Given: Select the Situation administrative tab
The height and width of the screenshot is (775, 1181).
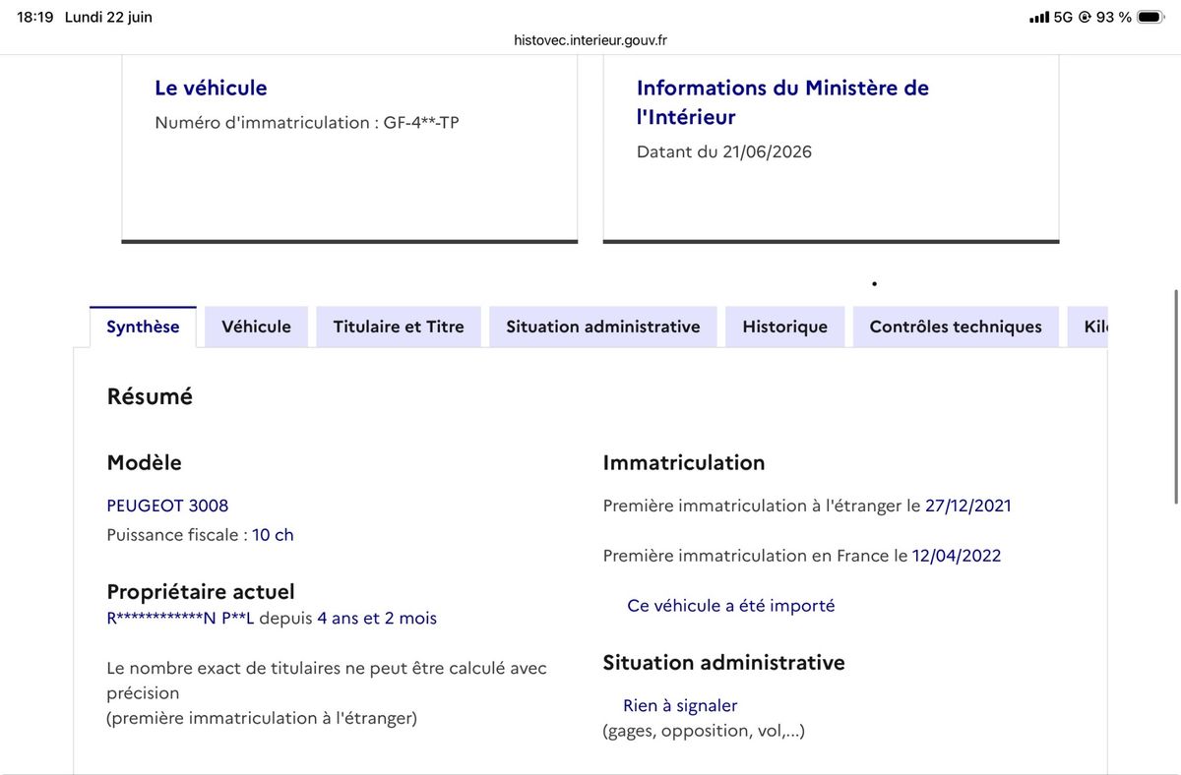Looking at the screenshot, I should click(x=603, y=327).
